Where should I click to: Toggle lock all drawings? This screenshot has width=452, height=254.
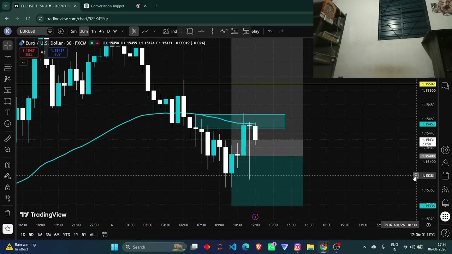(8, 187)
